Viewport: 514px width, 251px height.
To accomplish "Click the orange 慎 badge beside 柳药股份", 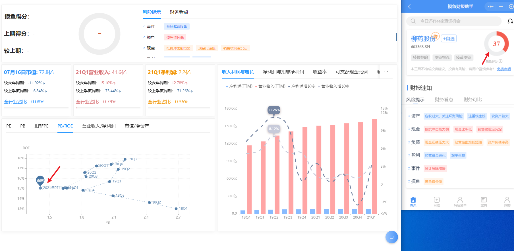I will point(436,36).
